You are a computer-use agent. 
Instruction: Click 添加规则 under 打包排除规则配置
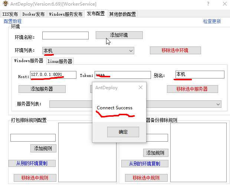coord(43,148)
